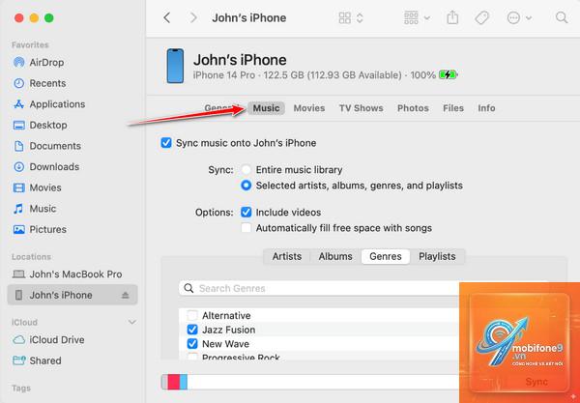Enable Automatically fill free space with songs
The height and width of the screenshot is (403, 580).
pos(246,228)
